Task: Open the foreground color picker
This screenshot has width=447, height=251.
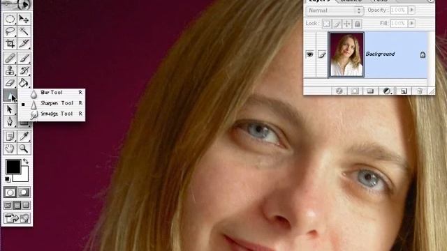Action: point(13,166)
